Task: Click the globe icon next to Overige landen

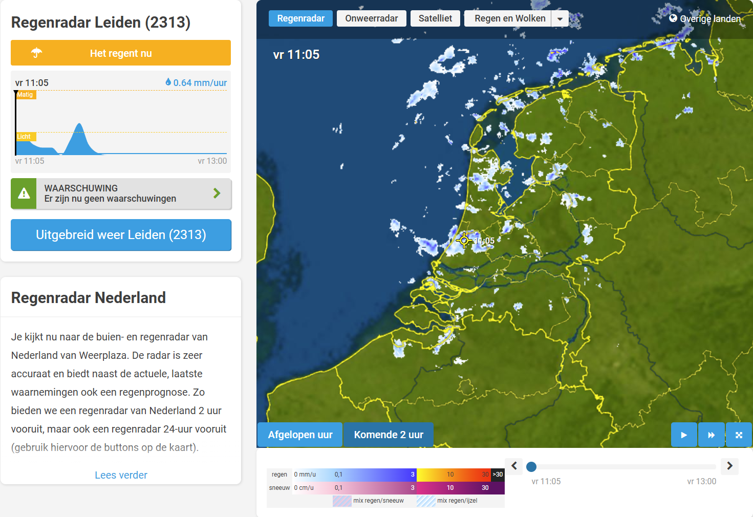Action: point(673,18)
